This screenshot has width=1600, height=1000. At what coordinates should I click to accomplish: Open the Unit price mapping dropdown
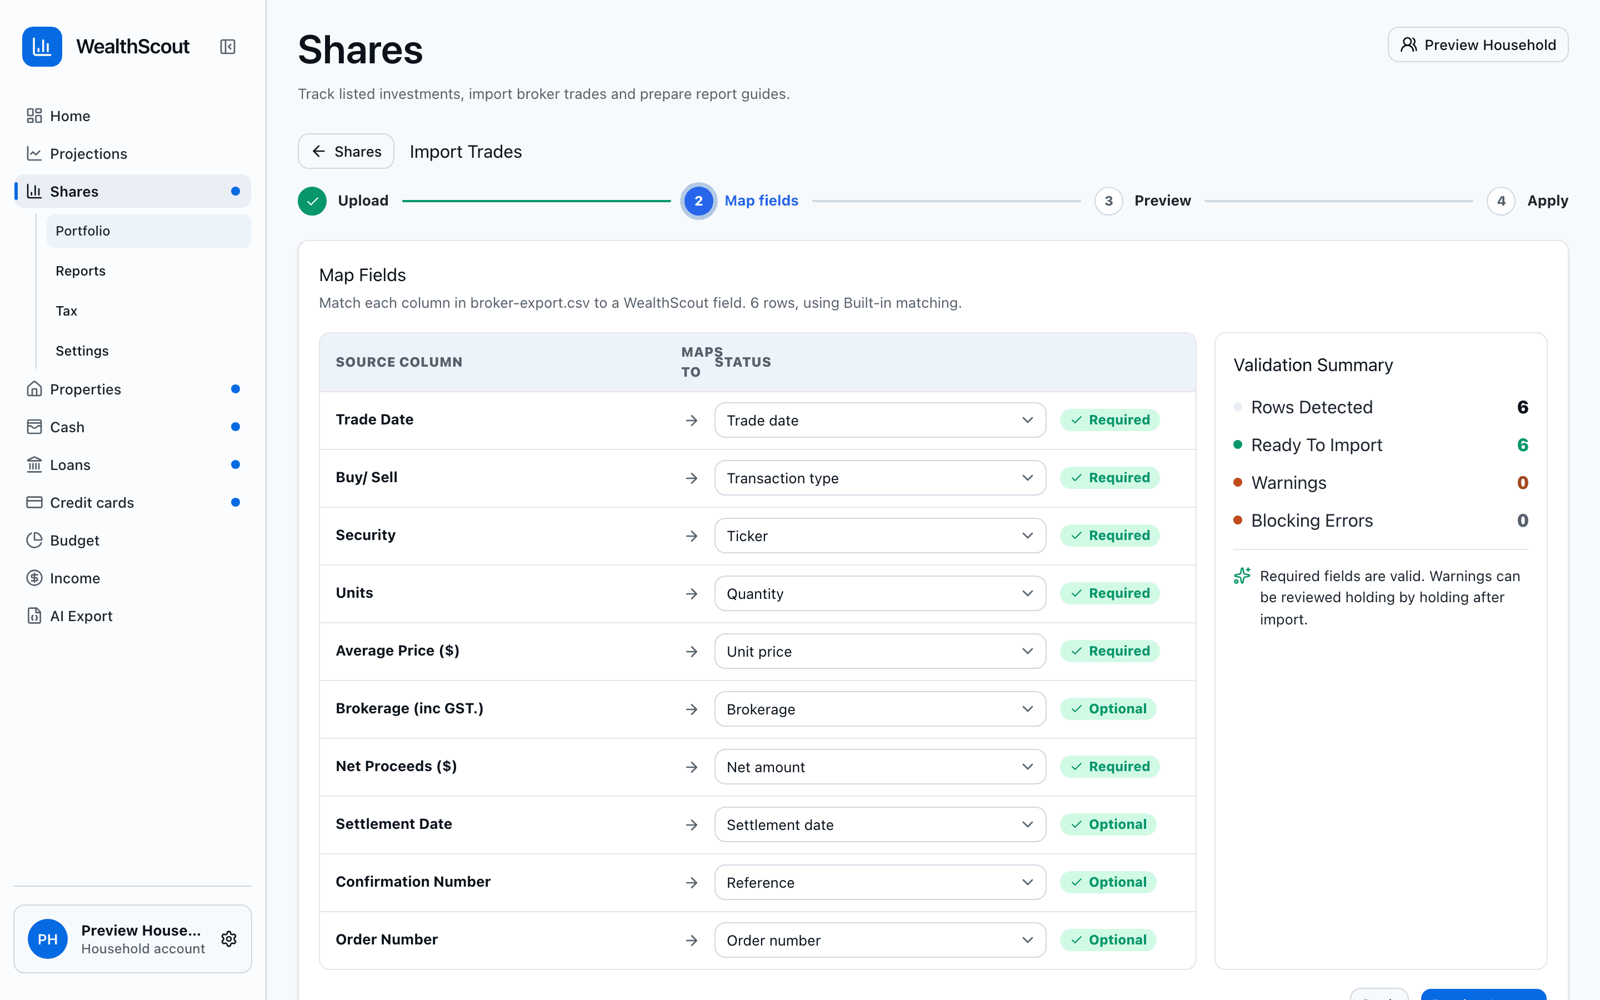tap(880, 651)
